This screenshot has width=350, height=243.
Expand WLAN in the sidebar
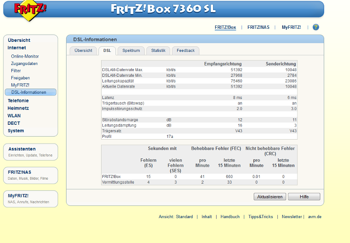coord(14,116)
